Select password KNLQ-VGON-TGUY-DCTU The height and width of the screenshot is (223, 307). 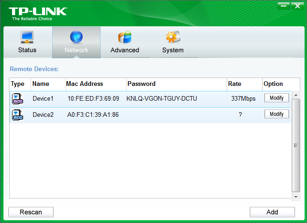pos(162,98)
